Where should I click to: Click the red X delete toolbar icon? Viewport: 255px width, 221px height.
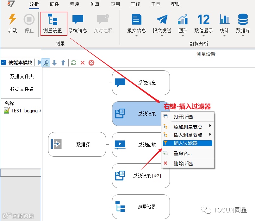tap(83, 63)
